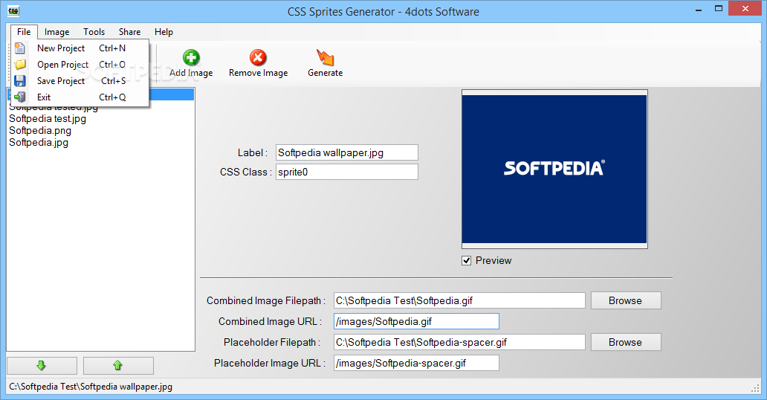Open the Tools menu
This screenshot has width=767, height=400.
coord(94,32)
